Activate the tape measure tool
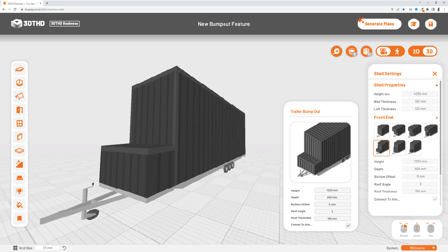 coord(336,51)
